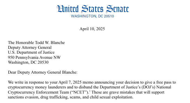Click the April 10, 2025 date line
190x103 pixels.
(x=92, y=29)
